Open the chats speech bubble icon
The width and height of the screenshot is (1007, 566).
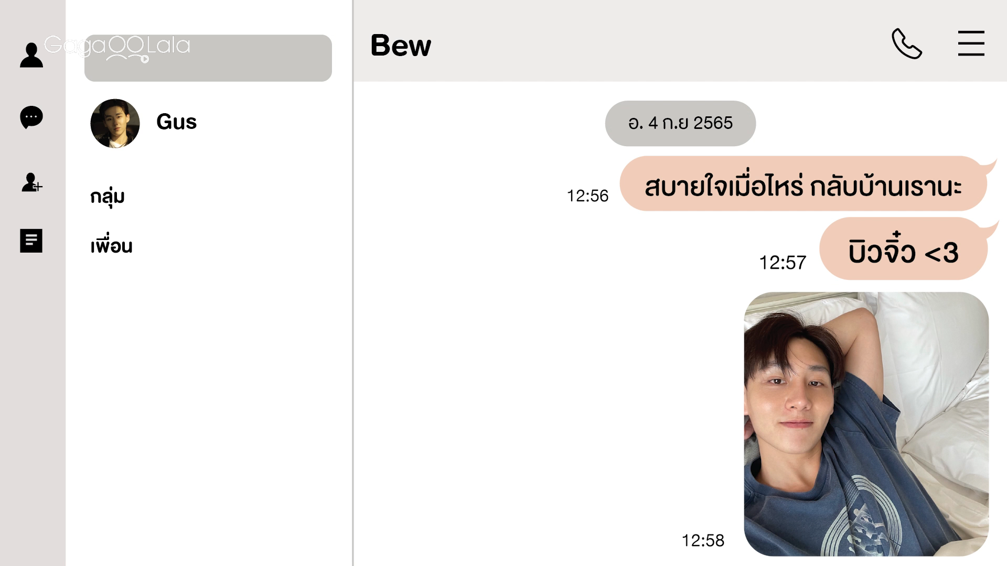coord(31,117)
